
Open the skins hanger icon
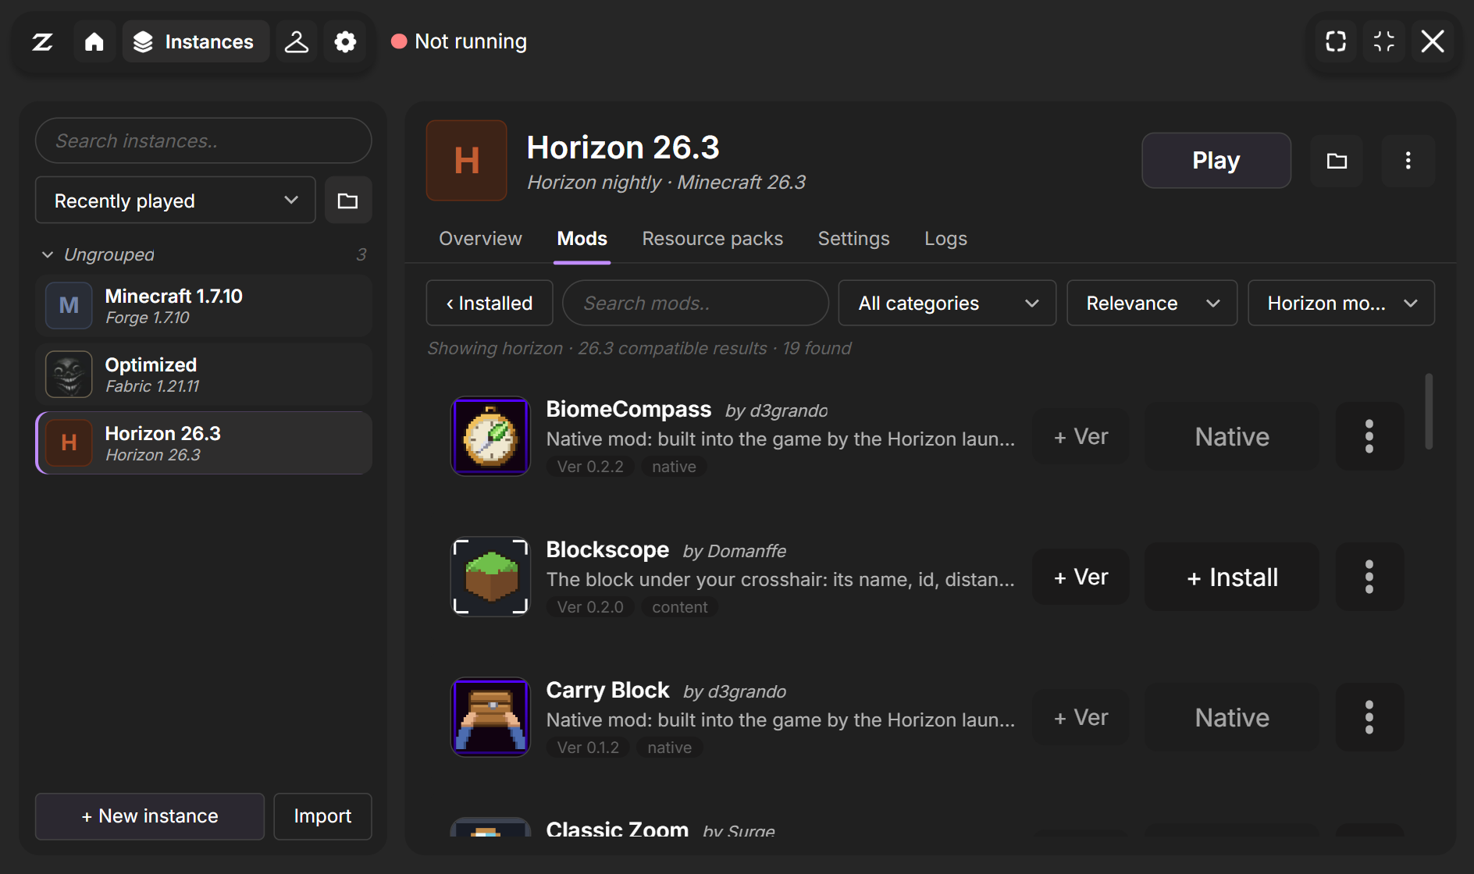pos(297,41)
